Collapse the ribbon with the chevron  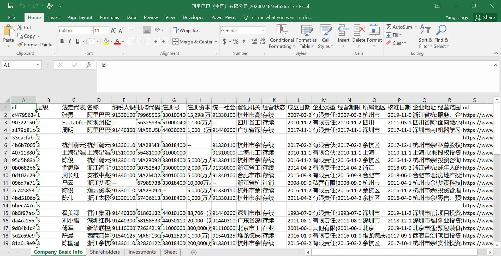(x=496, y=53)
